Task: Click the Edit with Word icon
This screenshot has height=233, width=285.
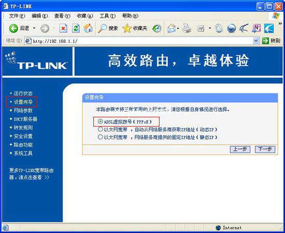Action: coord(201,28)
